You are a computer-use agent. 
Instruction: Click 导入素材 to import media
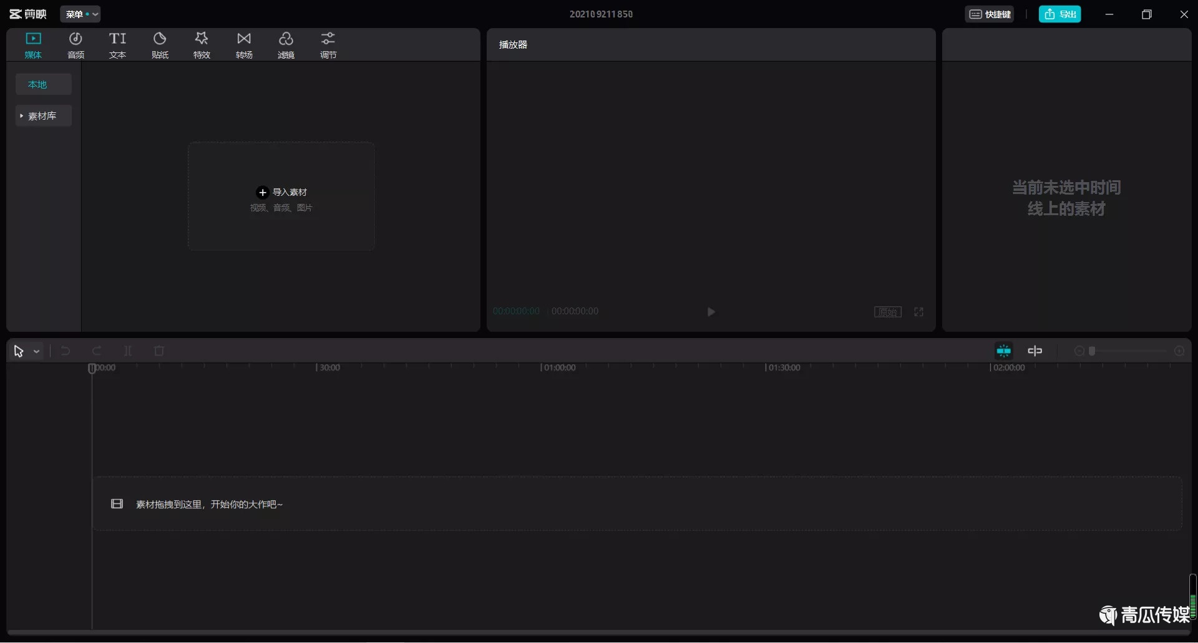(x=281, y=193)
